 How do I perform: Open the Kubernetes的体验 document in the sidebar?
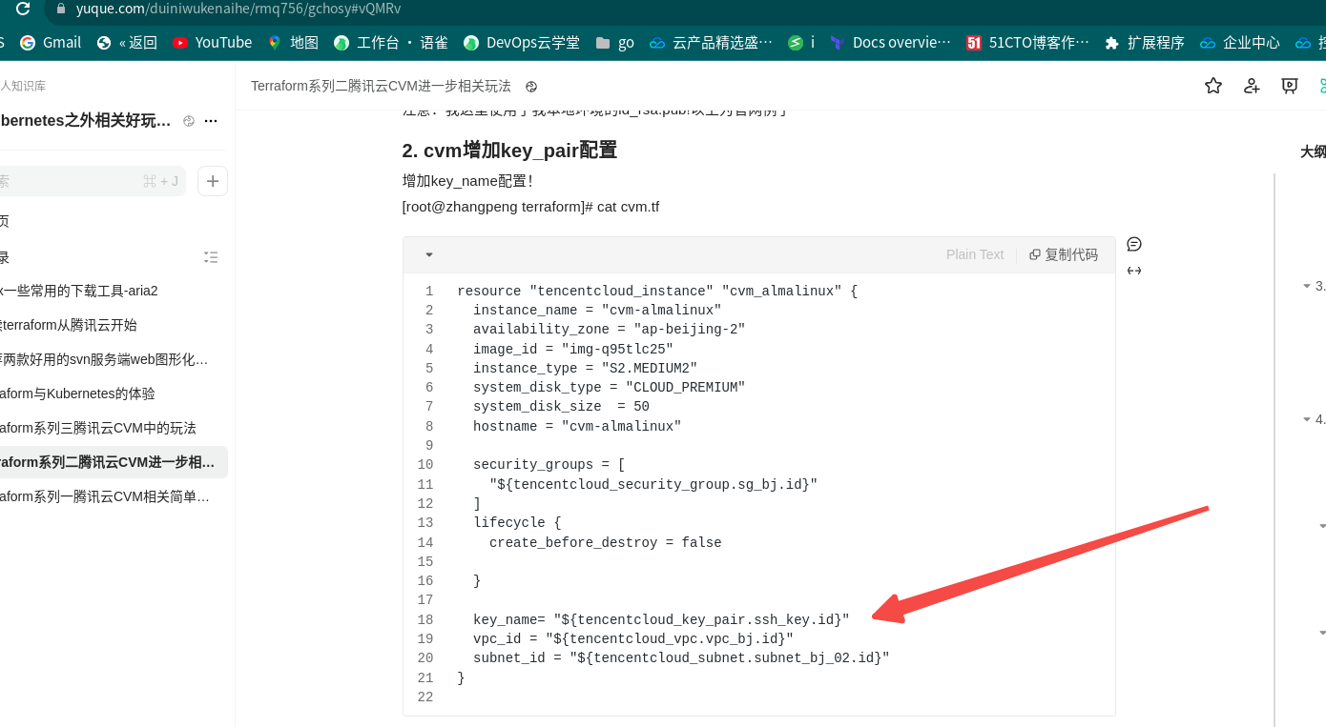77,394
